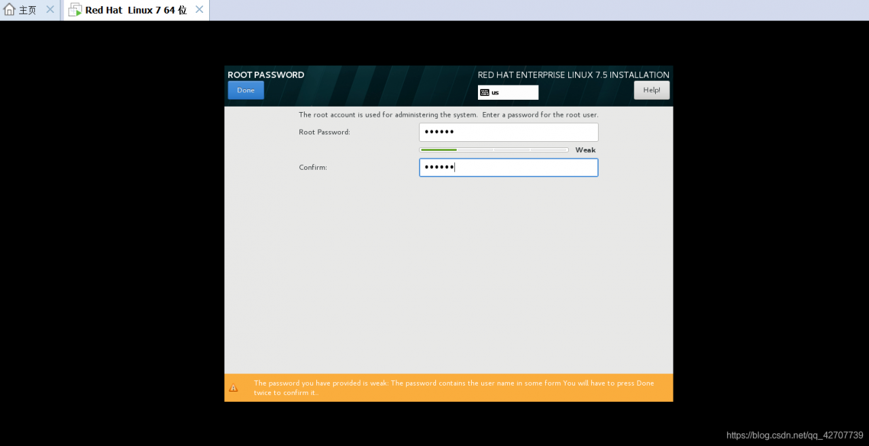This screenshot has height=446, width=869.
Task: Click the ROOT PASSWORD heading
Action: pos(265,75)
